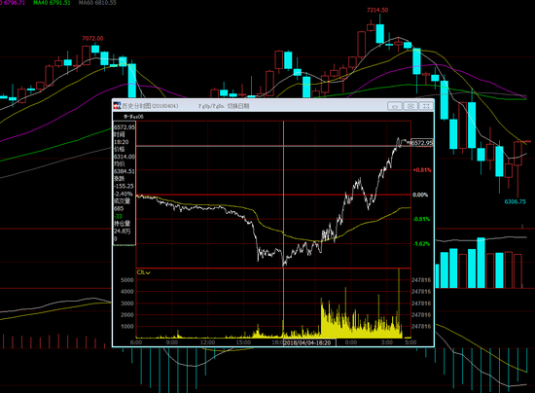535x393 pixels.
Task: Maximize the 历史分时图 popup window
Action: (x=410, y=106)
